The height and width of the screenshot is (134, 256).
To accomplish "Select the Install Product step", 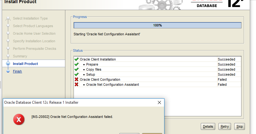I will point(25,64).
